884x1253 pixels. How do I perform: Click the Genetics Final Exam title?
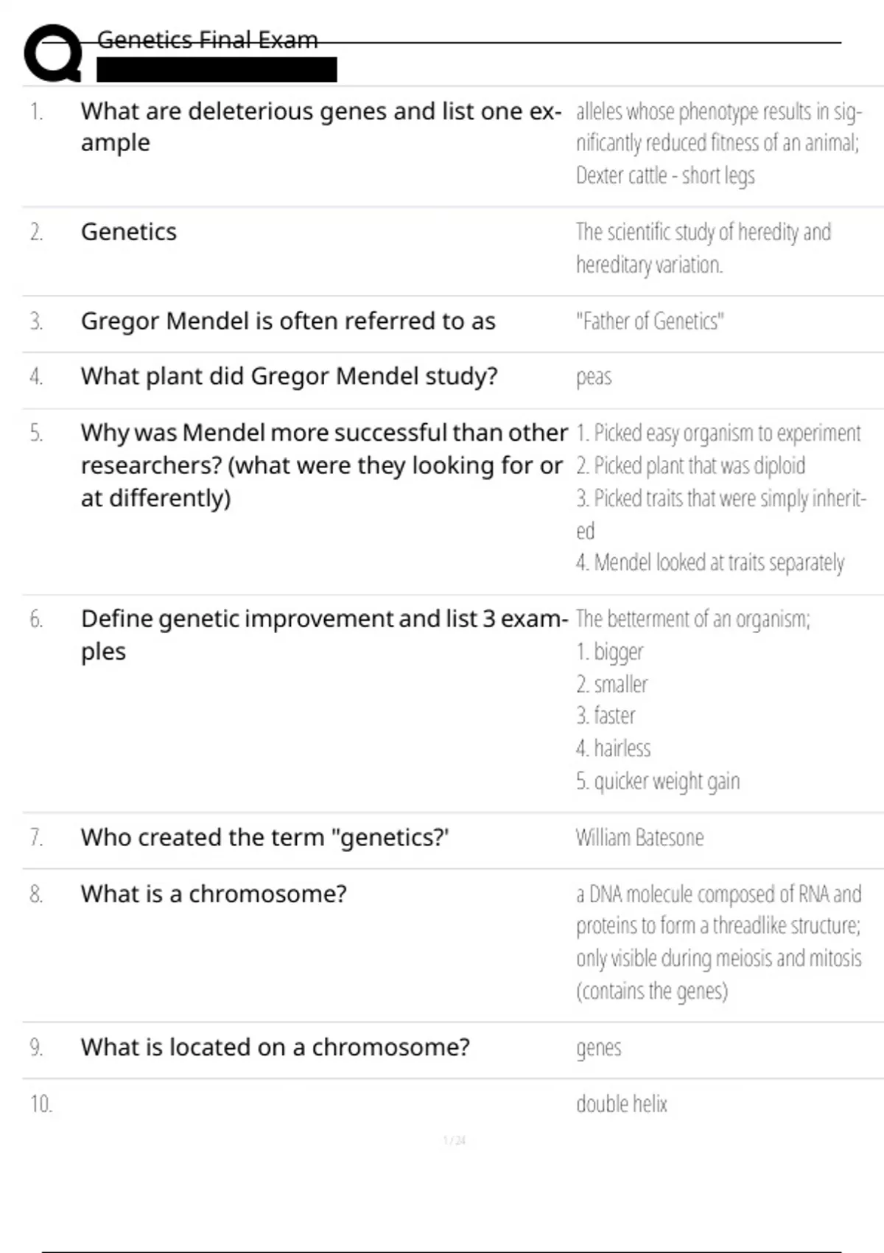coord(207,40)
